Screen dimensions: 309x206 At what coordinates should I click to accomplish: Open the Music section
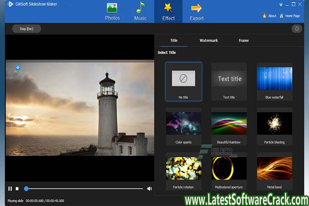point(140,12)
